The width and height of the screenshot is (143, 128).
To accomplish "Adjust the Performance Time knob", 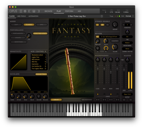I will pyautogui.click(x=29, y=36).
